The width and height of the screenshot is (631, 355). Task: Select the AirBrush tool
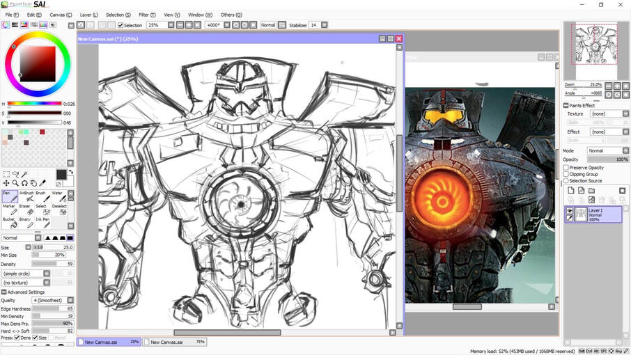pos(26,196)
